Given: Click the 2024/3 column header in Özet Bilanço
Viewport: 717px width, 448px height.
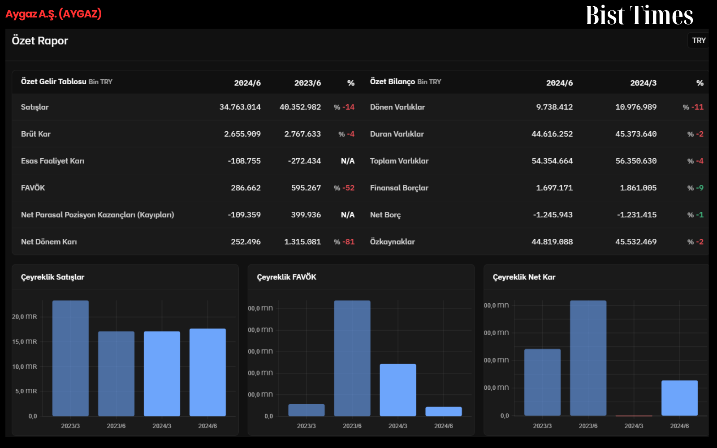Looking at the screenshot, I should 644,83.
